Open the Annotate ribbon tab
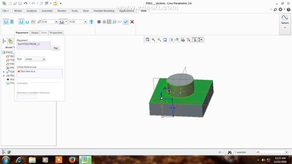 tap(47, 11)
